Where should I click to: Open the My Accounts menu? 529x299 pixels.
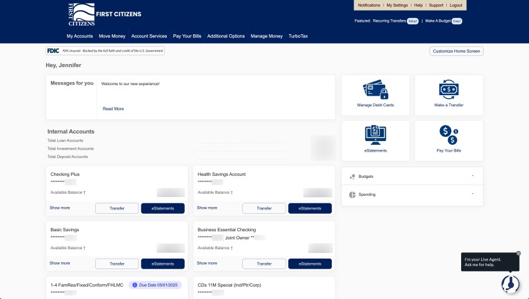pyautogui.click(x=80, y=36)
